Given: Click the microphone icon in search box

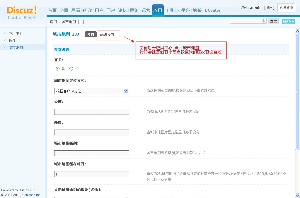Looking at the screenshot, I should pos(263,21).
